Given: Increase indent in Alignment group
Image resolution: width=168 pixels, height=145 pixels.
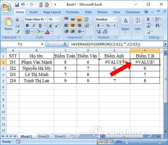Looking at the screenshot, I should (73, 32).
